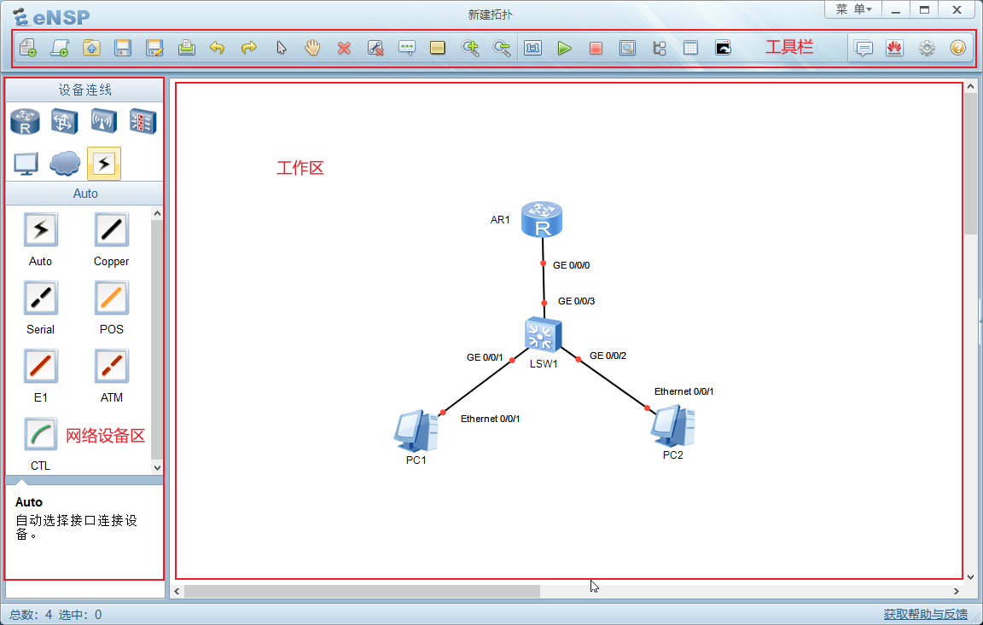Click the cable list scroll down arrow
Screen dimensions: 983x625
157,467
